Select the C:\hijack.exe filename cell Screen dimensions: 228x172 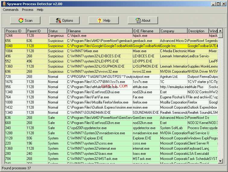pyautogui.click(x=100, y=36)
